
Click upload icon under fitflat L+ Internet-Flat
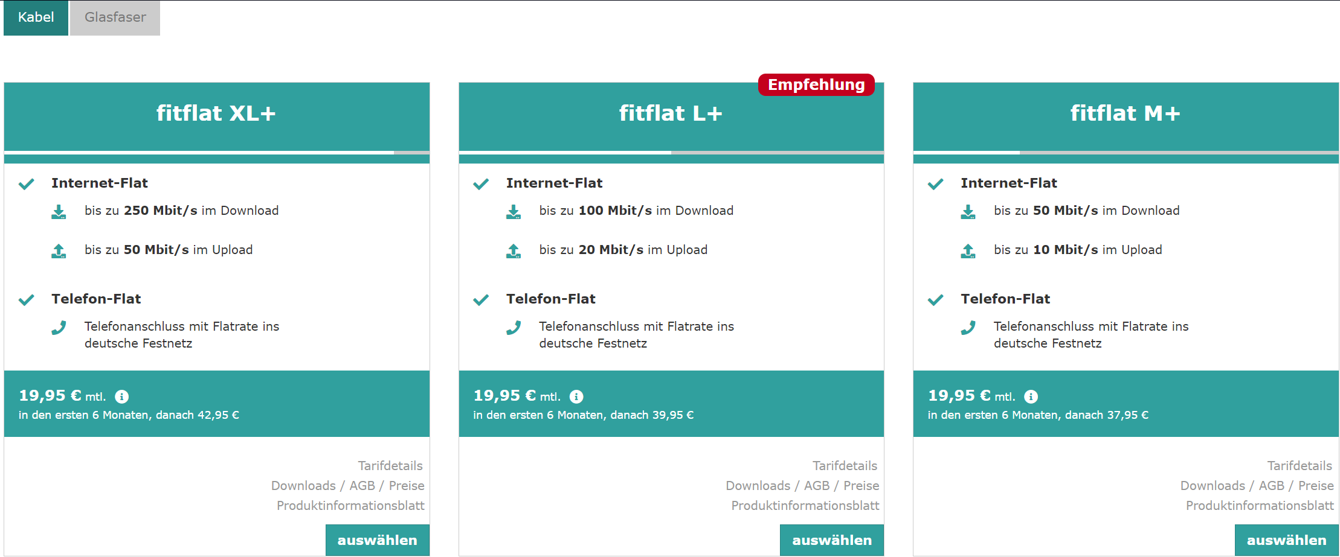pyautogui.click(x=514, y=251)
